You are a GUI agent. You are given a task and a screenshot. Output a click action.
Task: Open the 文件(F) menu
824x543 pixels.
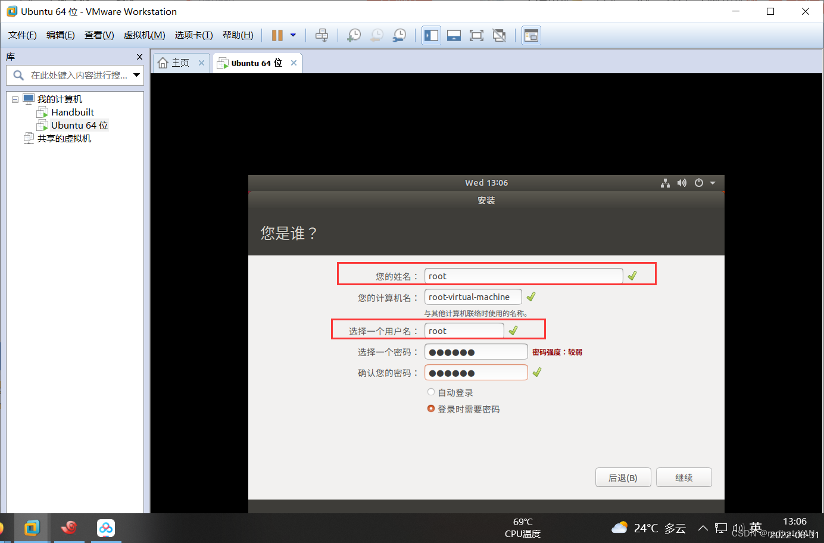pos(23,35)
